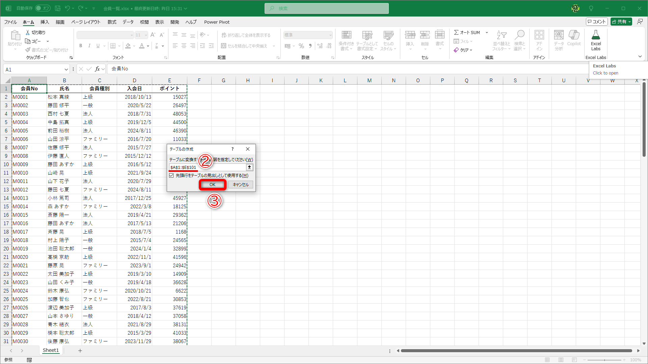Screen dimensions: 648x364
Task: Click the Select All corner triangle of grid
Action: pyautogui.click(x=7, y=81)
